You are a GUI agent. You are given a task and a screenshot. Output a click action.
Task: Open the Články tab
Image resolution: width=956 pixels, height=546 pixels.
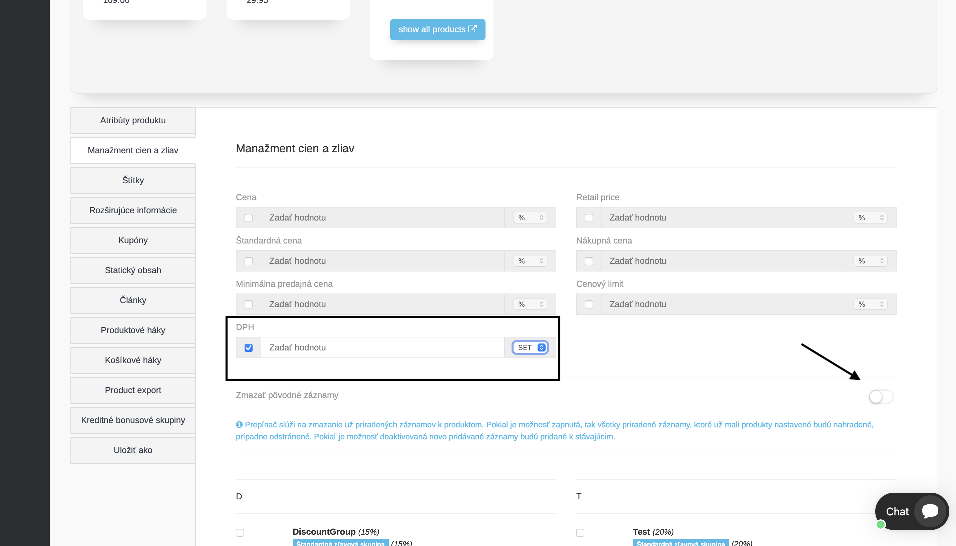133,300
